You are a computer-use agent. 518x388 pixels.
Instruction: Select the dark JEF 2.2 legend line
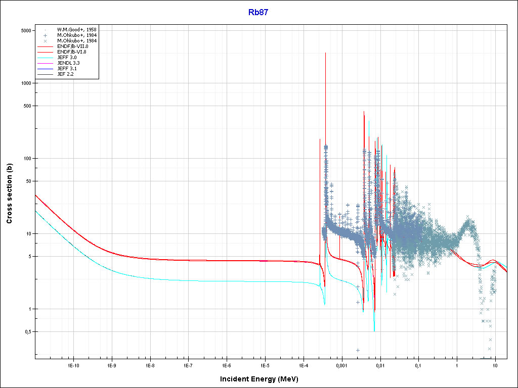45,74
